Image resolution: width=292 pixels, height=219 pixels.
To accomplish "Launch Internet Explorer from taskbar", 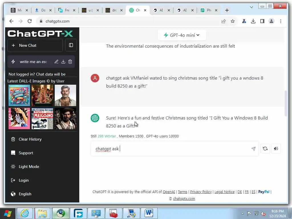I will coord(25,213).
